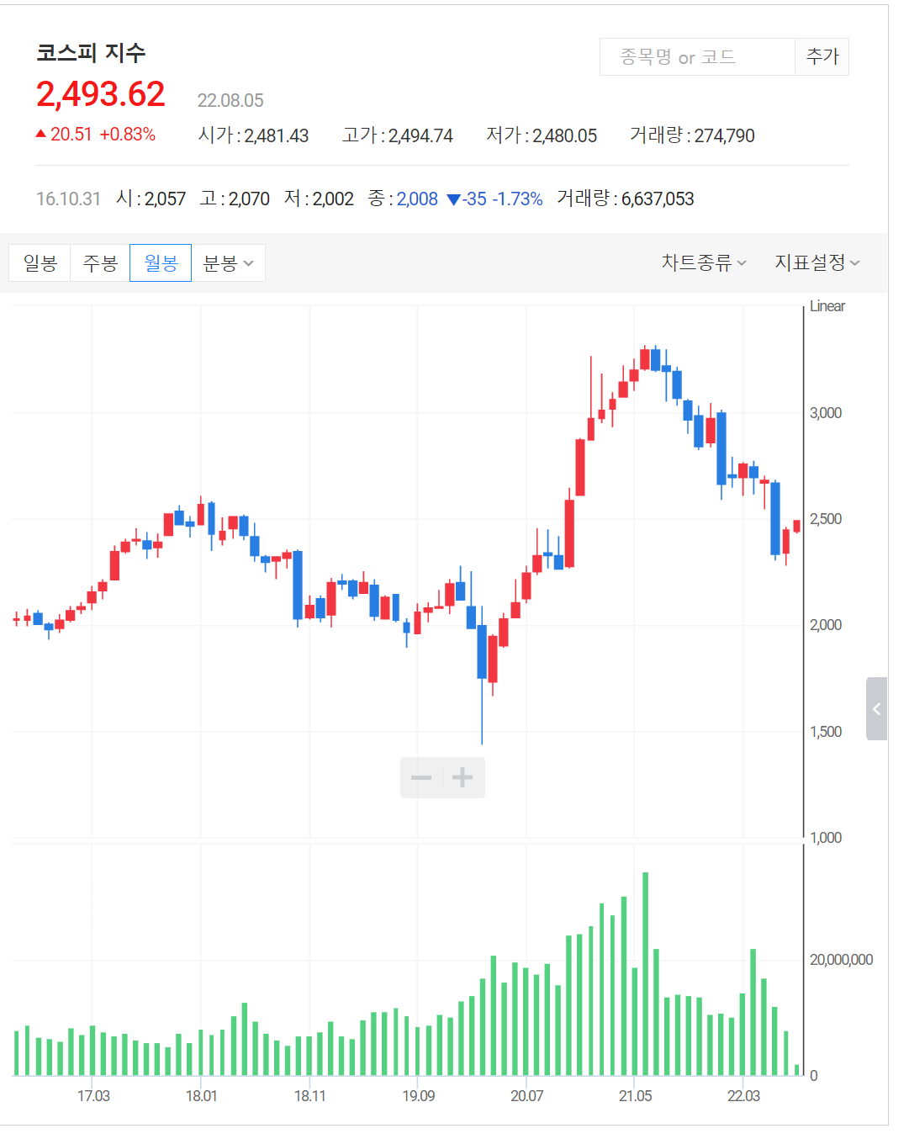Click the 2,000 price axis label
Image resolution: width=909 pixels, height=1139 pixels.
[826, 625]
